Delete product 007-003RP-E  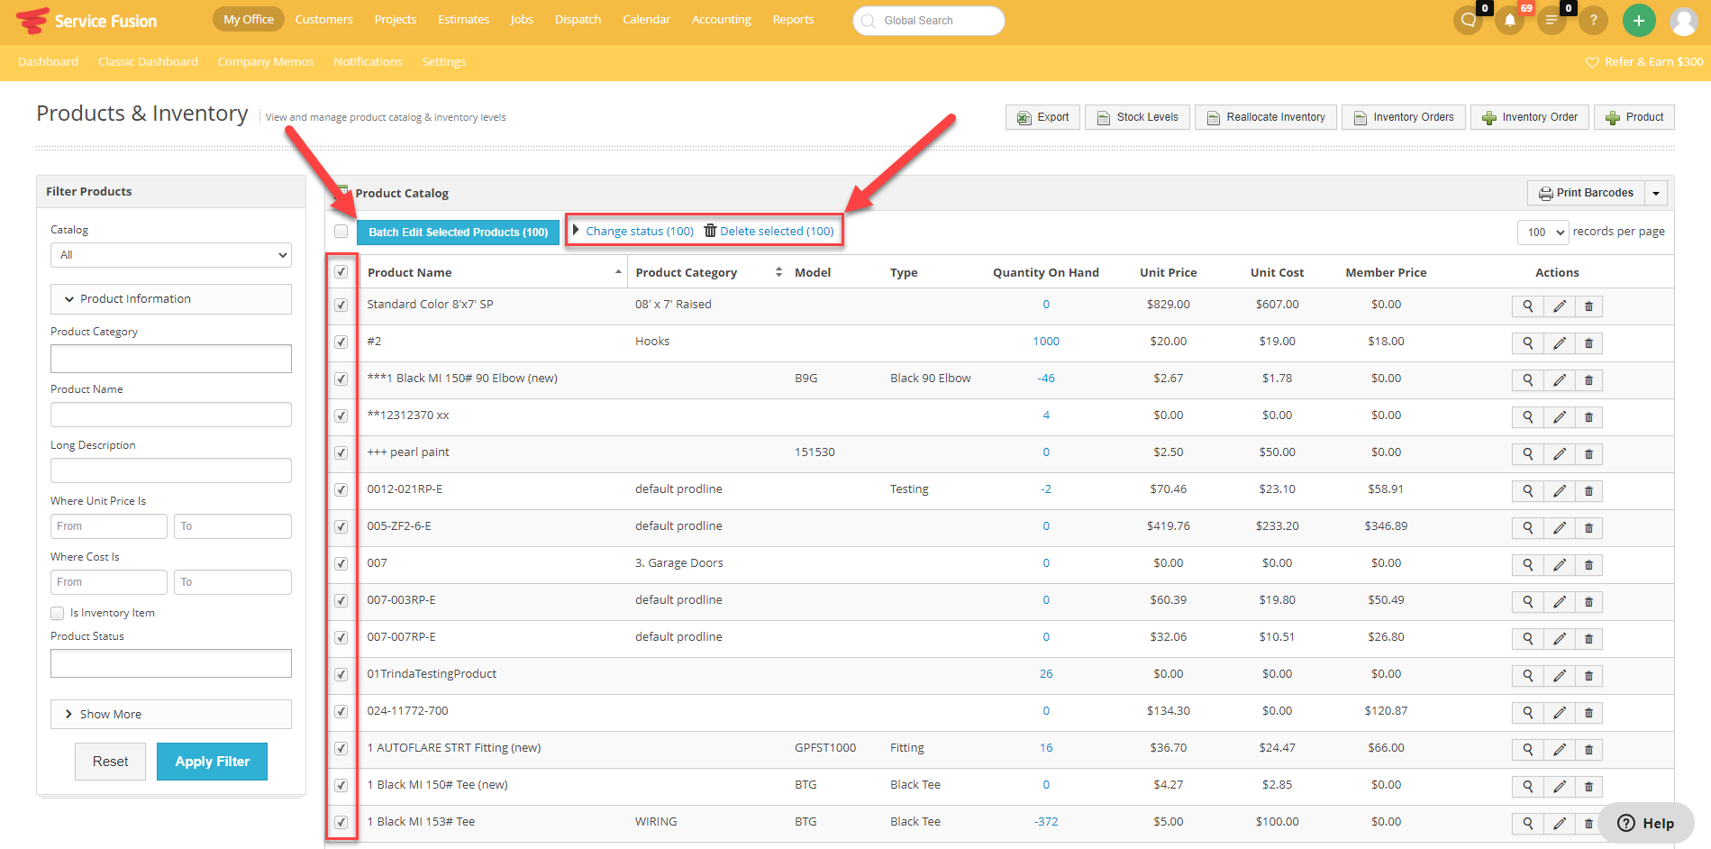click(1588, 602)
